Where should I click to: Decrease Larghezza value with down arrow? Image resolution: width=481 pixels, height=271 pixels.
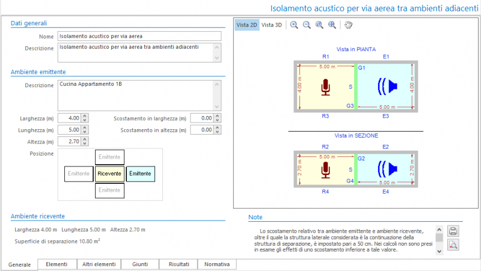point(85,120)
